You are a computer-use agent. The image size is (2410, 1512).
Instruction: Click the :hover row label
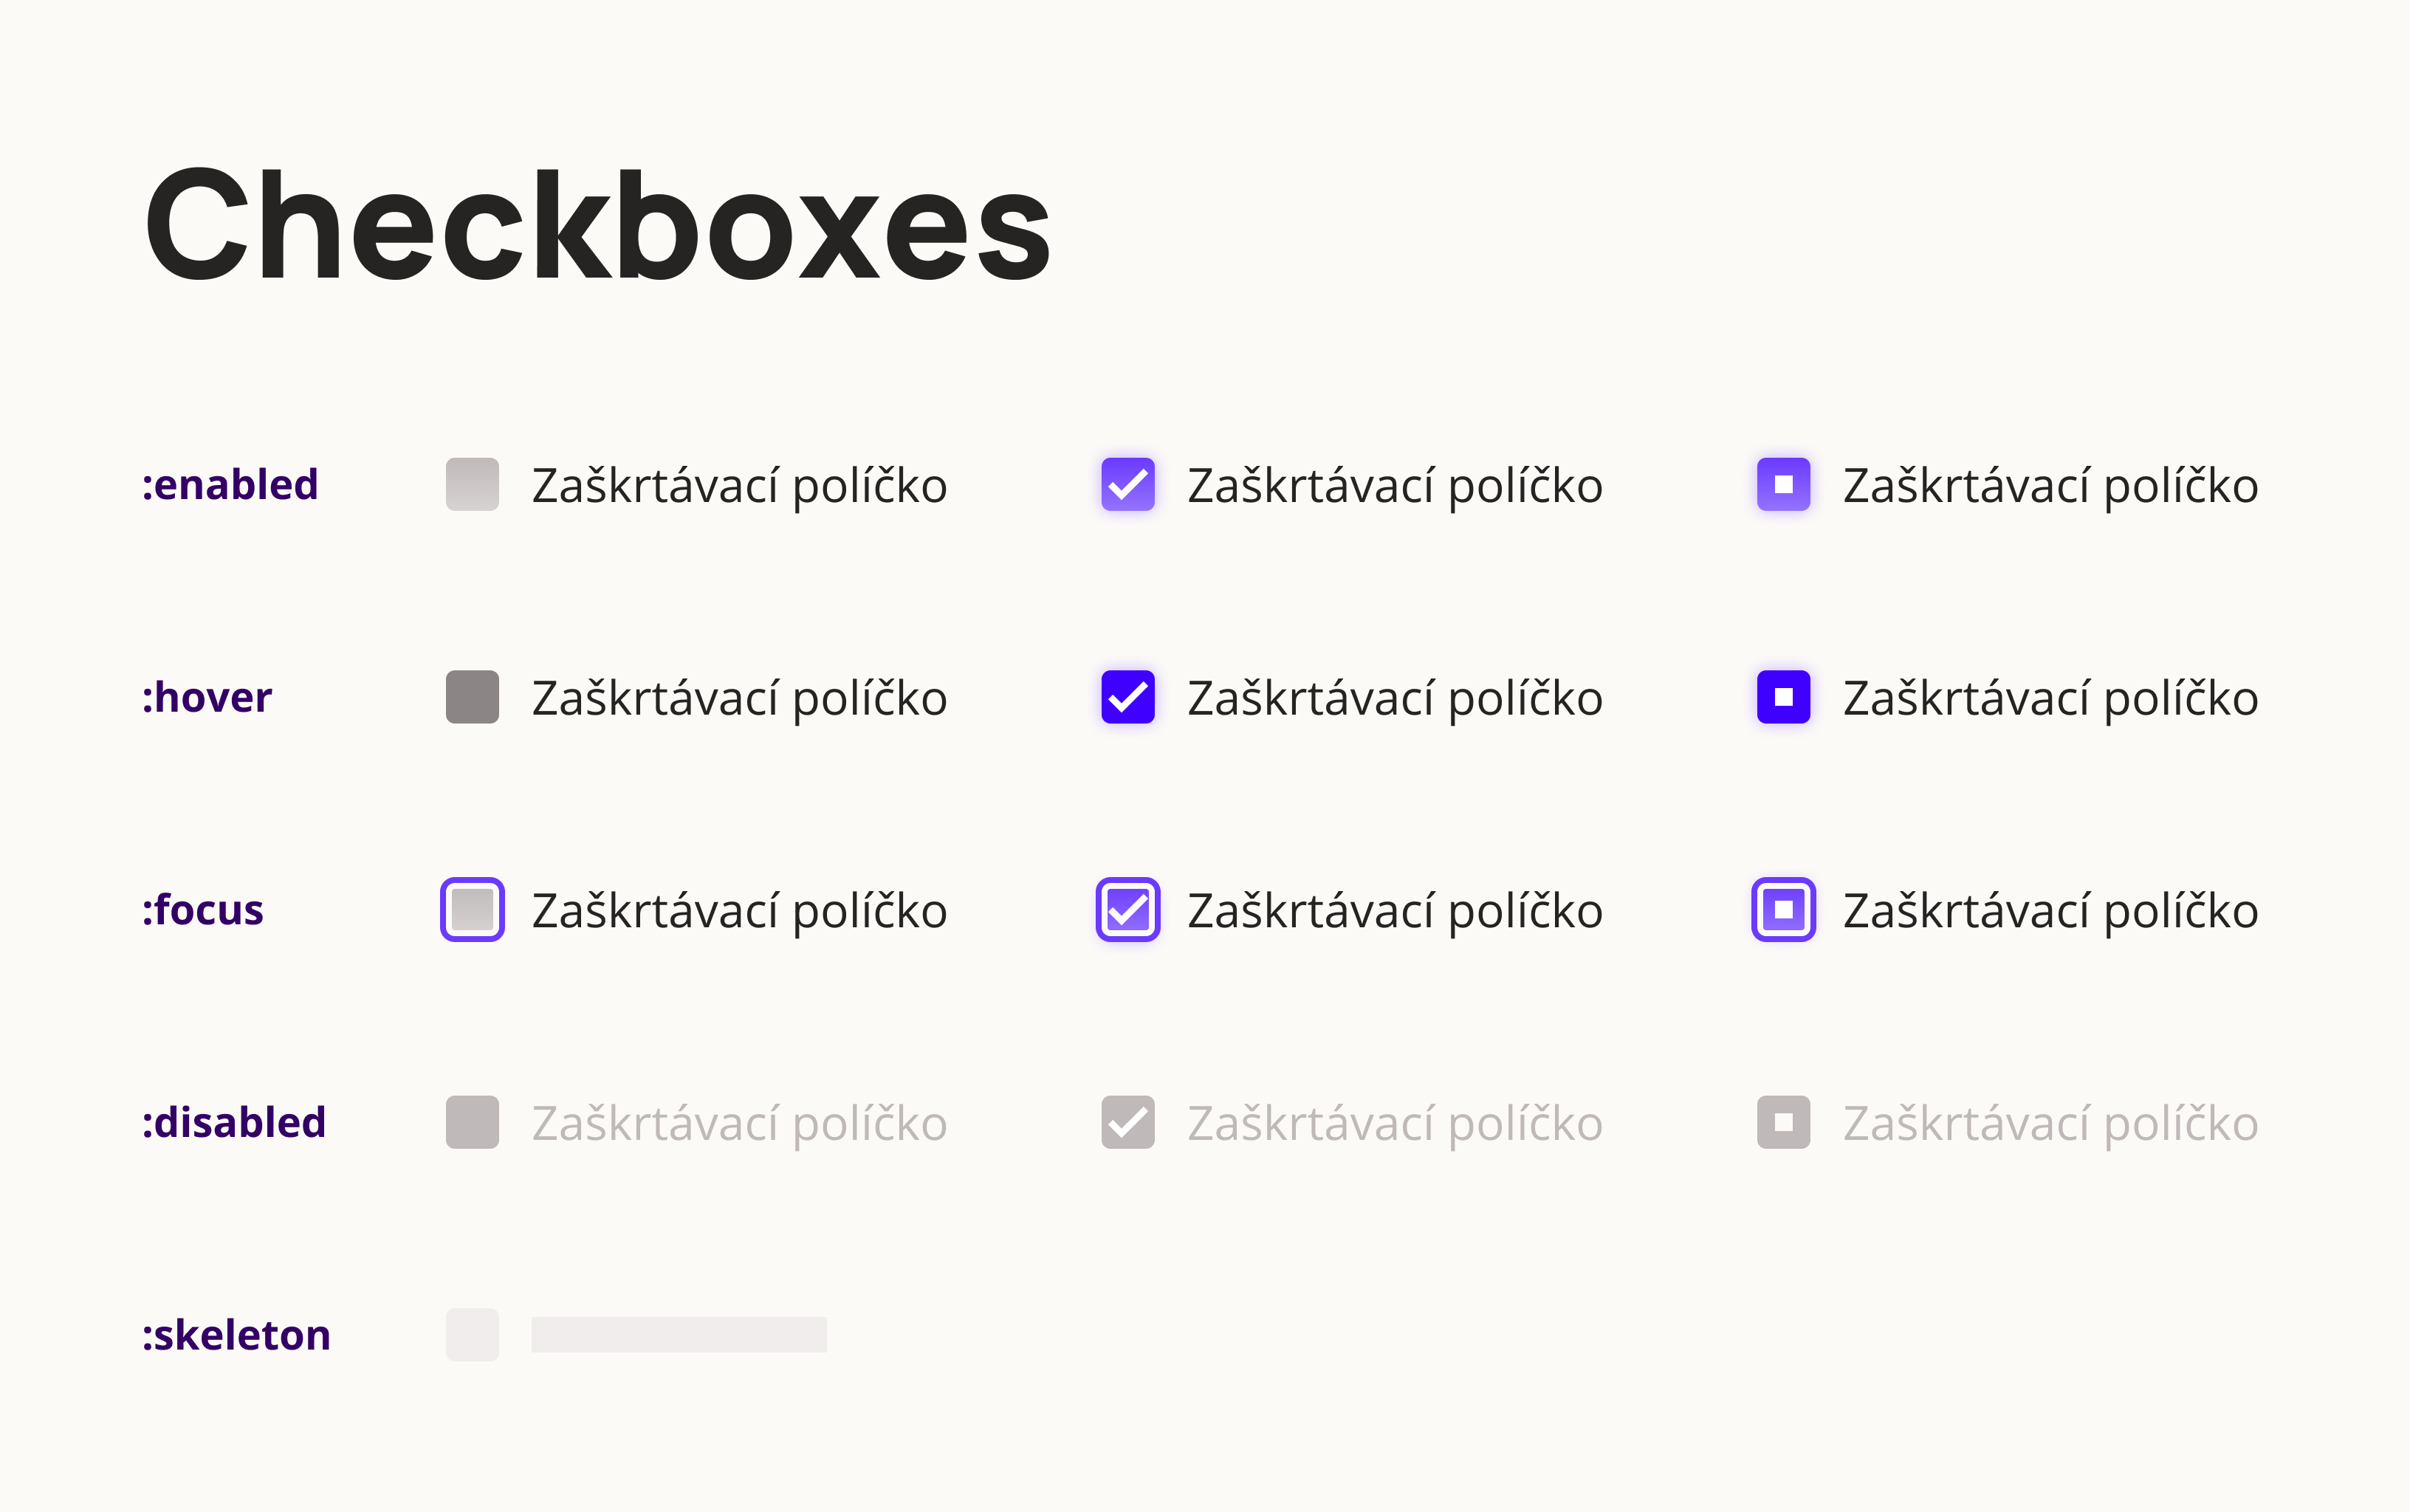[x=207, y=697]
